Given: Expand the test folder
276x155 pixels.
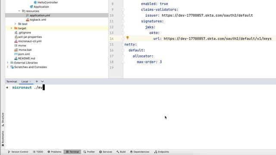Looking at the screenshot, I should (16, 24).
